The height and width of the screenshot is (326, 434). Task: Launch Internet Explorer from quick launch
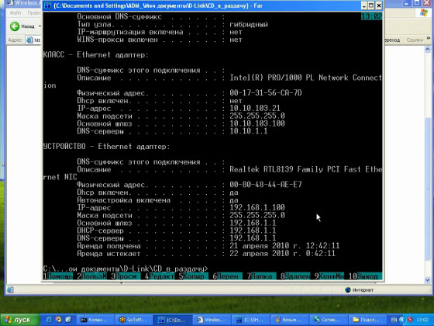click(x=49, y=320)
